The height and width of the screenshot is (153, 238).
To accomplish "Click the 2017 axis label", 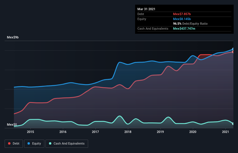I will click(x=95, y=132).
